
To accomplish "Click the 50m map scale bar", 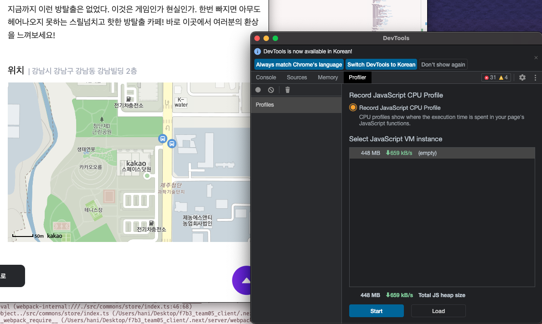I will (x=23, y=236).
